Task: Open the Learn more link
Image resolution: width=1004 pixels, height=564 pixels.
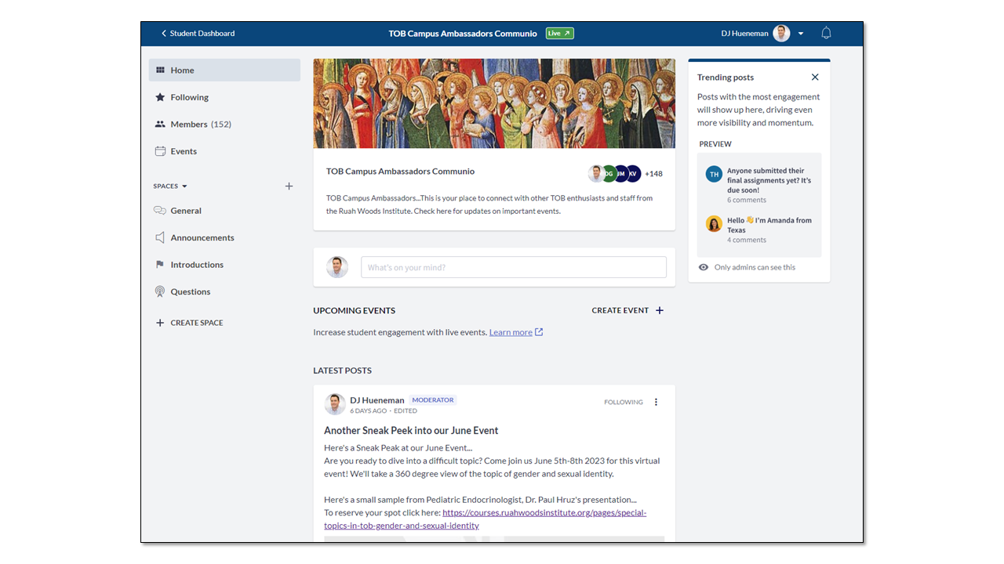Action: coord(511,332)
